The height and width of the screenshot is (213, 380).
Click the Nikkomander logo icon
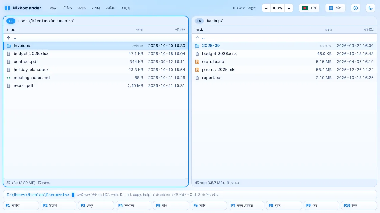click(x=7, y=8)
